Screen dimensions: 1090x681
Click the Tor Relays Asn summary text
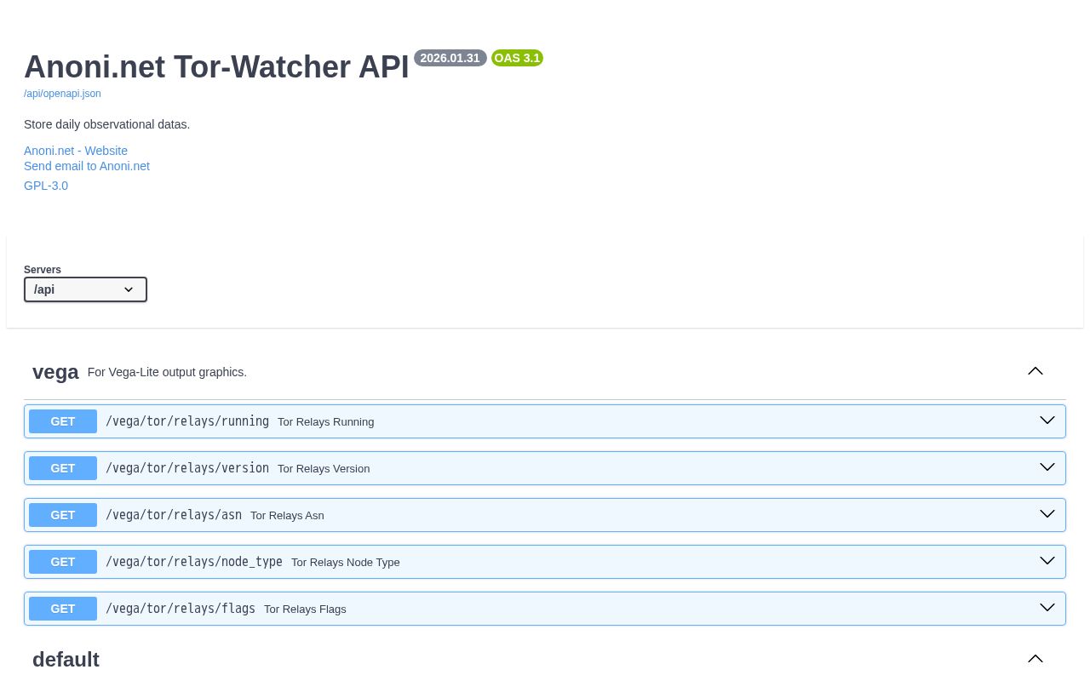pyautogui.click(x=287, y=516)
